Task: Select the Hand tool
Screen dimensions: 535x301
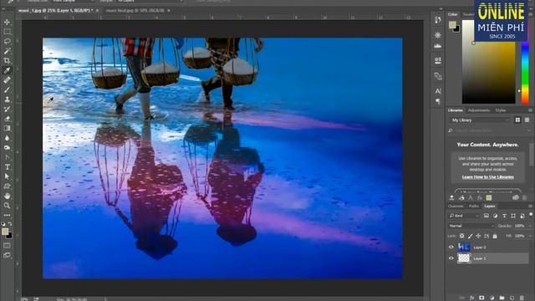Action: (7, 196)
